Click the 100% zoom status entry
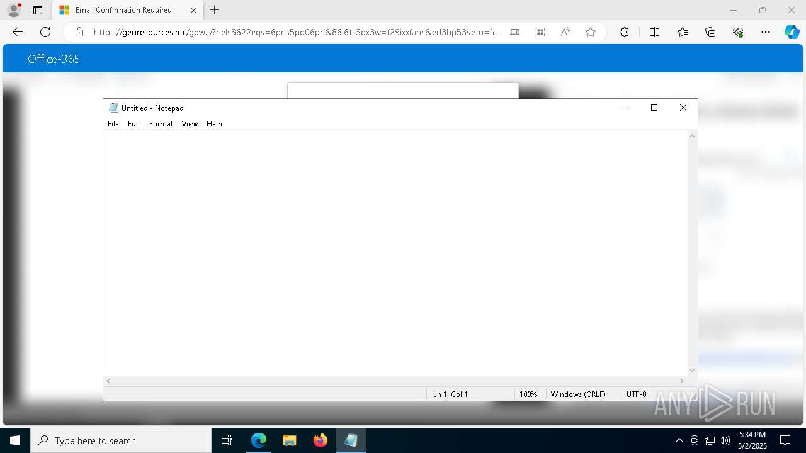 pyautogui.click(x=528, y=394)
